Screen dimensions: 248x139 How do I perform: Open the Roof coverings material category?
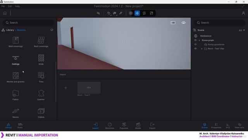click(x=41, y=42)
